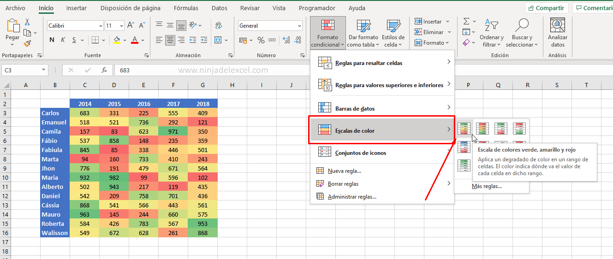
Task: Open the font size 11 dropdown
Action: (121, 26)
